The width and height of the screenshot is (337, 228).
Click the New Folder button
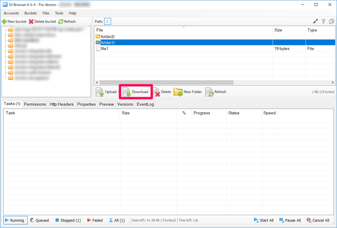pyautogui.click(x=188, y=92)
